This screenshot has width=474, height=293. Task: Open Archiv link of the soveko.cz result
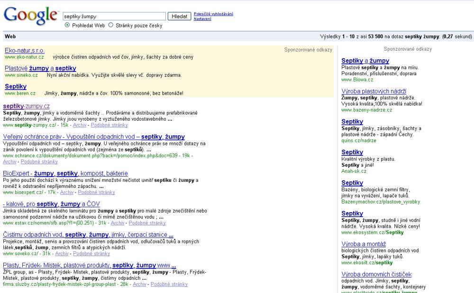coord(62,254)
